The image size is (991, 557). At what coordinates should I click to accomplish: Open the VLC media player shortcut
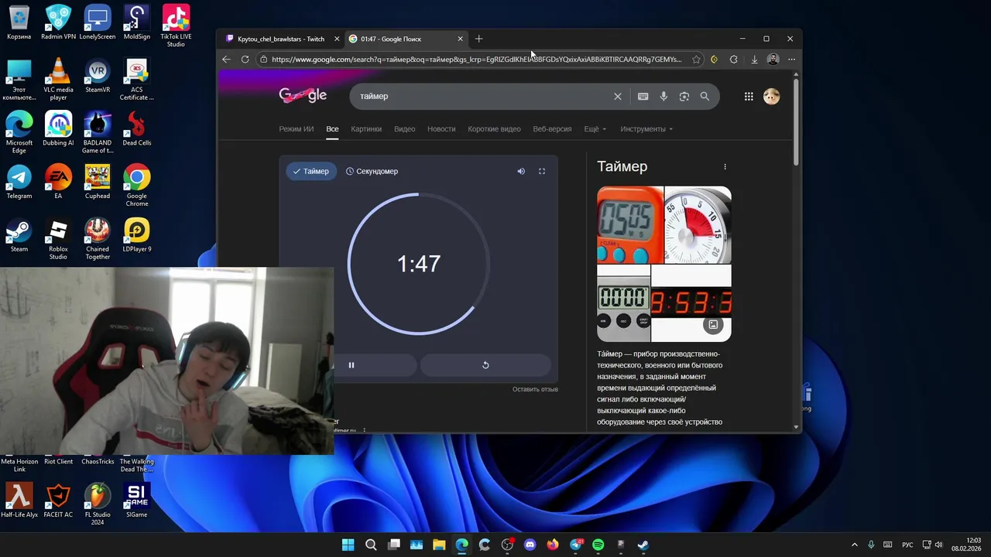click(58, 80)
